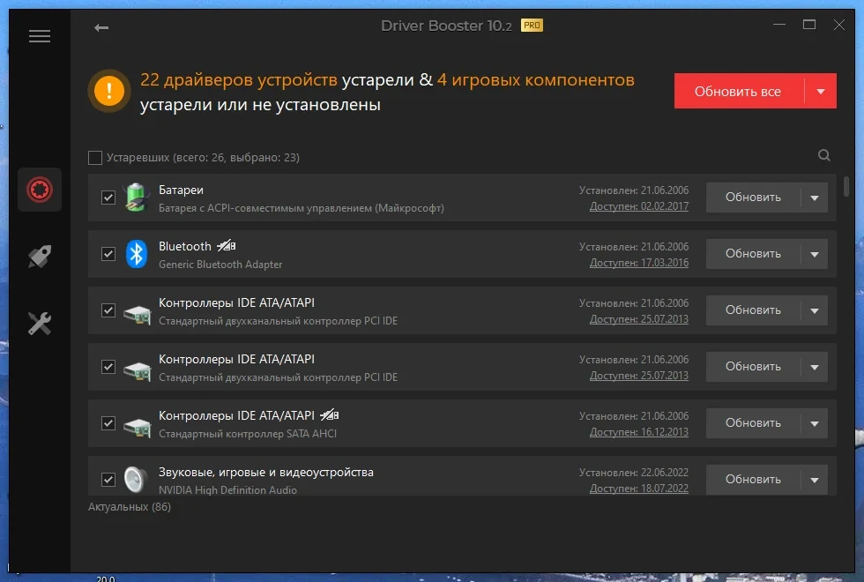This screenshot has height=582, width=864.
Task: Click the SATA AHCI controller device icon
Action: click(138, 426)
